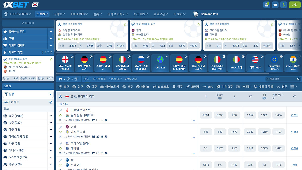
Task: Expand 최고의 경쟁자 panel
Action: (51, 46)
